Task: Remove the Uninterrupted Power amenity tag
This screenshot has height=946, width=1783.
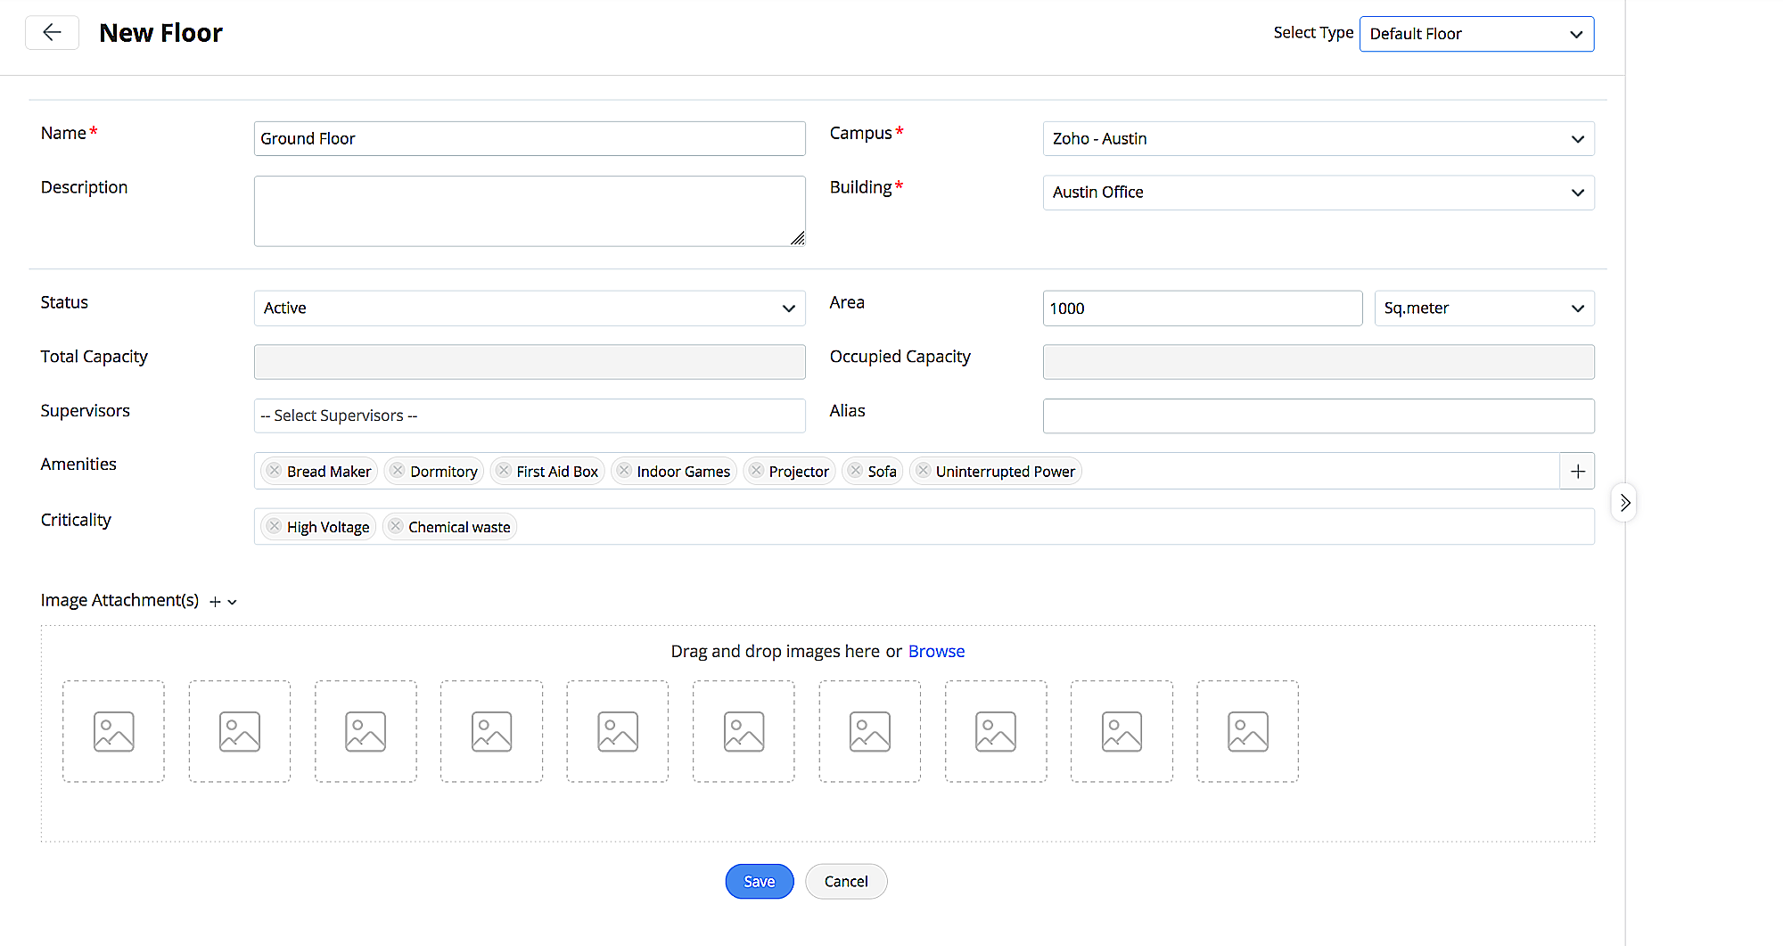Action: (924, 471)
